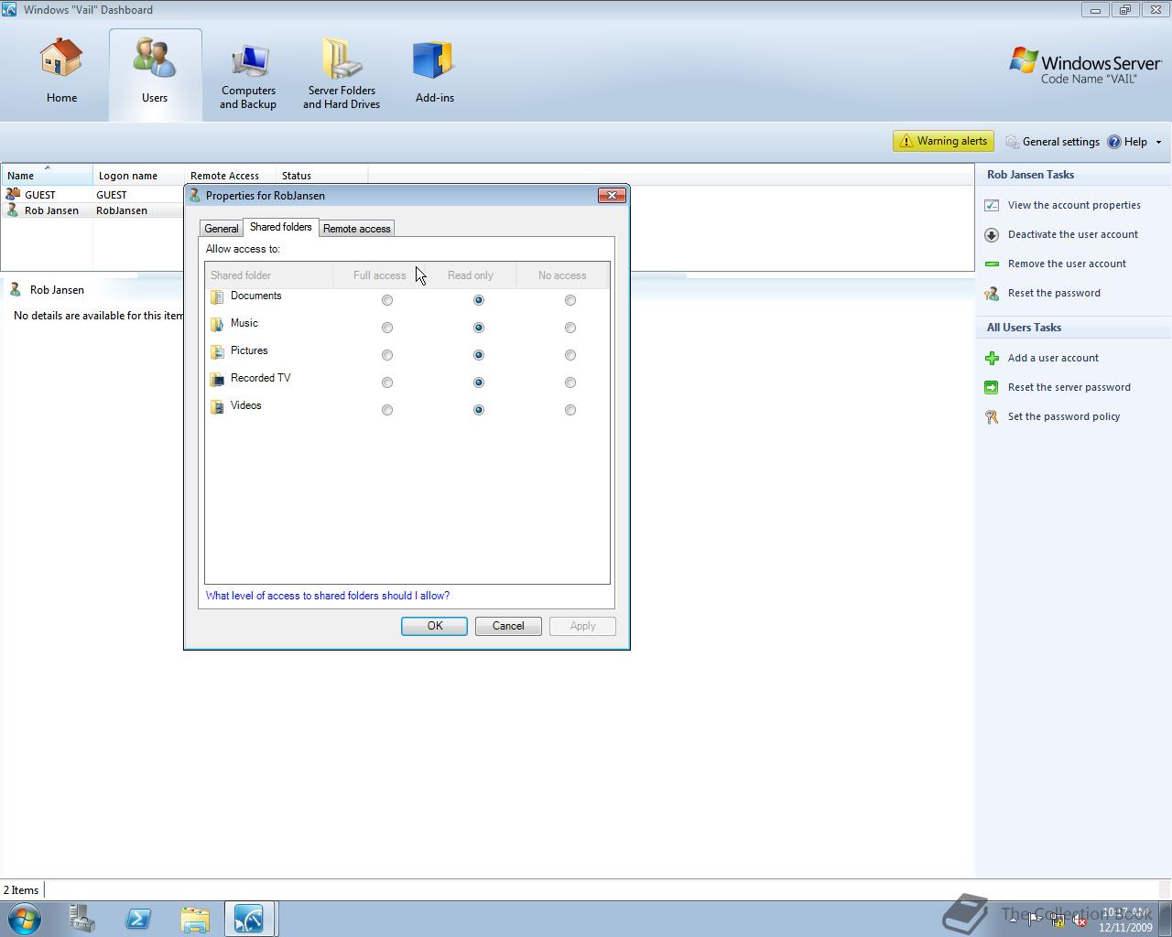Open General settings
The height and width of the screenshot is (937, 1172).
(1052, 142)
